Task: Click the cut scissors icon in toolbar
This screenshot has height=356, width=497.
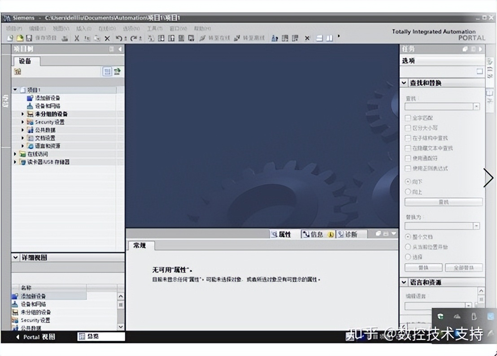Action: click(x=77, y=38)
